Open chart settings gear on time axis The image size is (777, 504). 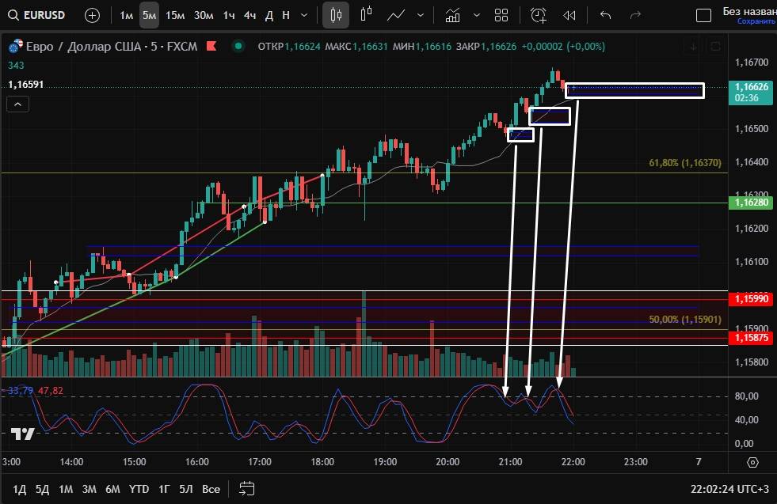(752, 461)
